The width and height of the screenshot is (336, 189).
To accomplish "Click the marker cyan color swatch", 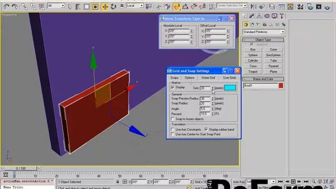I will click(230, 88).
